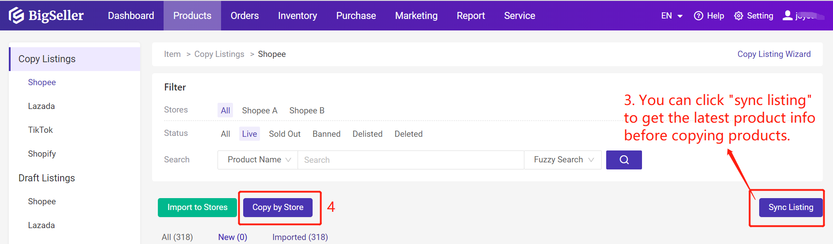Open the Marketing menu
This screenshot has height=244, width=833.
(x=416, y=15)
